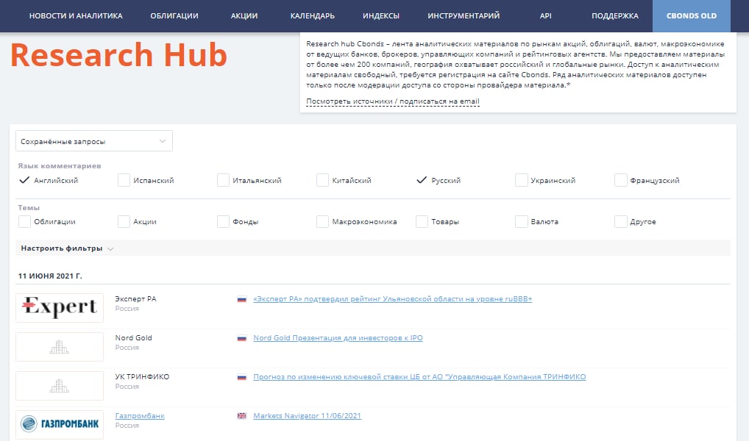Check the Другое topic checkbox
Screen dimensions: 749x441
(x=620, y=221)
